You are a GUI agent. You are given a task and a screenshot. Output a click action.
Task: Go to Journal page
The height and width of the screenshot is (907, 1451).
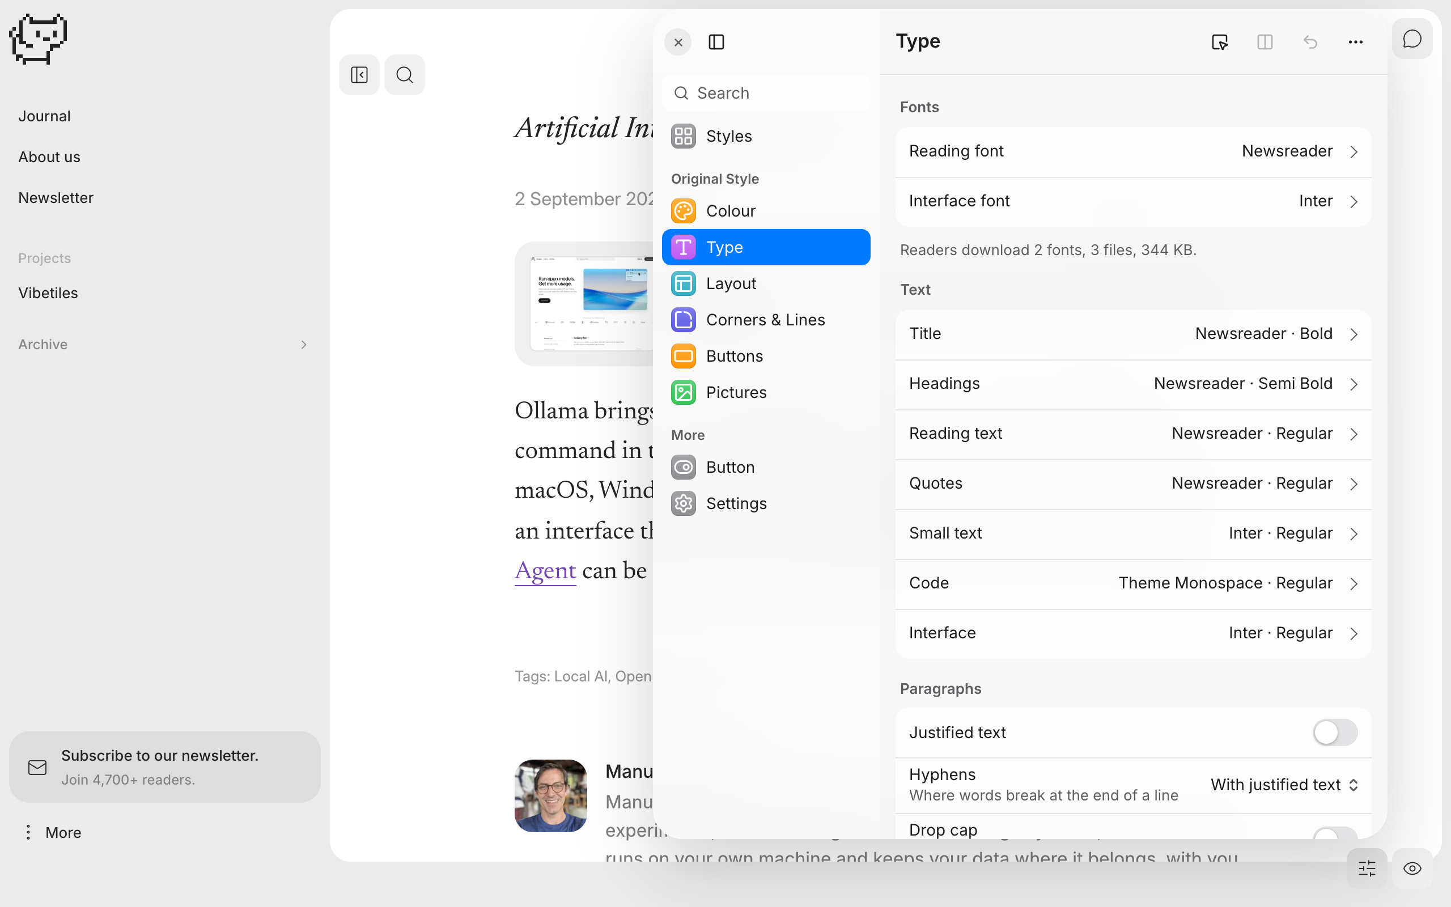(x=44, y=116)
